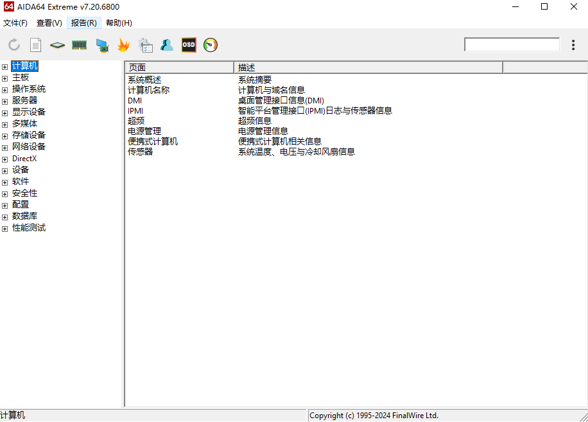
Task: Click the CPU chip toolbar icon
Action: point(58,45)
